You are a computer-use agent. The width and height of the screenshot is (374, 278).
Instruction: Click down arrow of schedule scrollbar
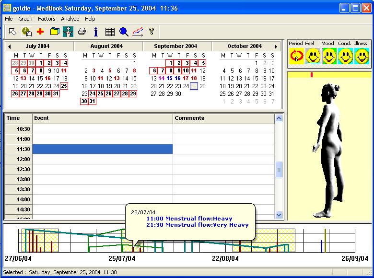(279, 215)
